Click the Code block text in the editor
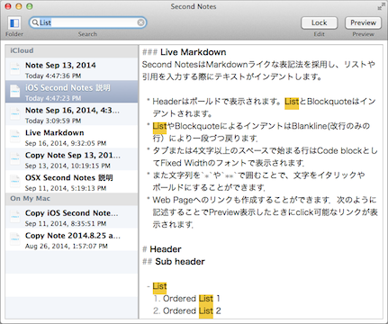Image resolution: width=388 pixels, height=324 pixels. tap(339, 150)
